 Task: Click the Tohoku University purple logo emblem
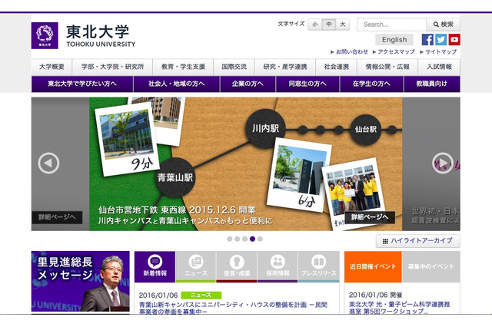click(45, 35)
